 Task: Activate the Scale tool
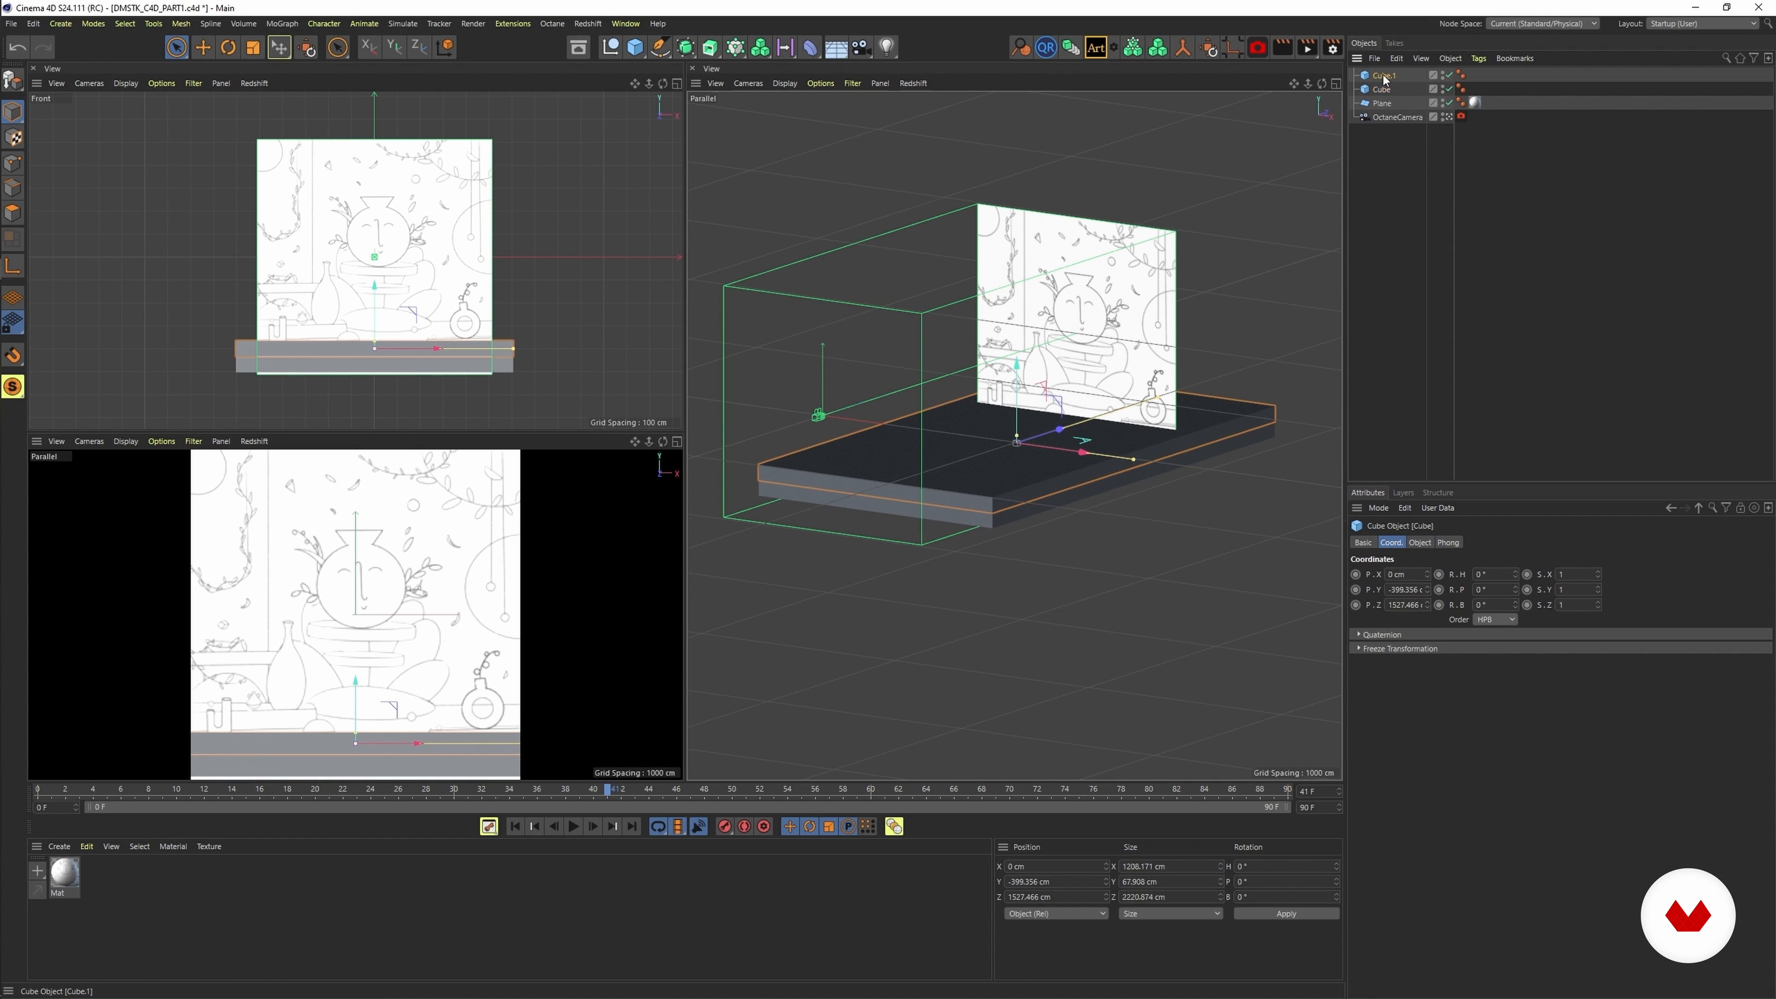tap(253, 48)
